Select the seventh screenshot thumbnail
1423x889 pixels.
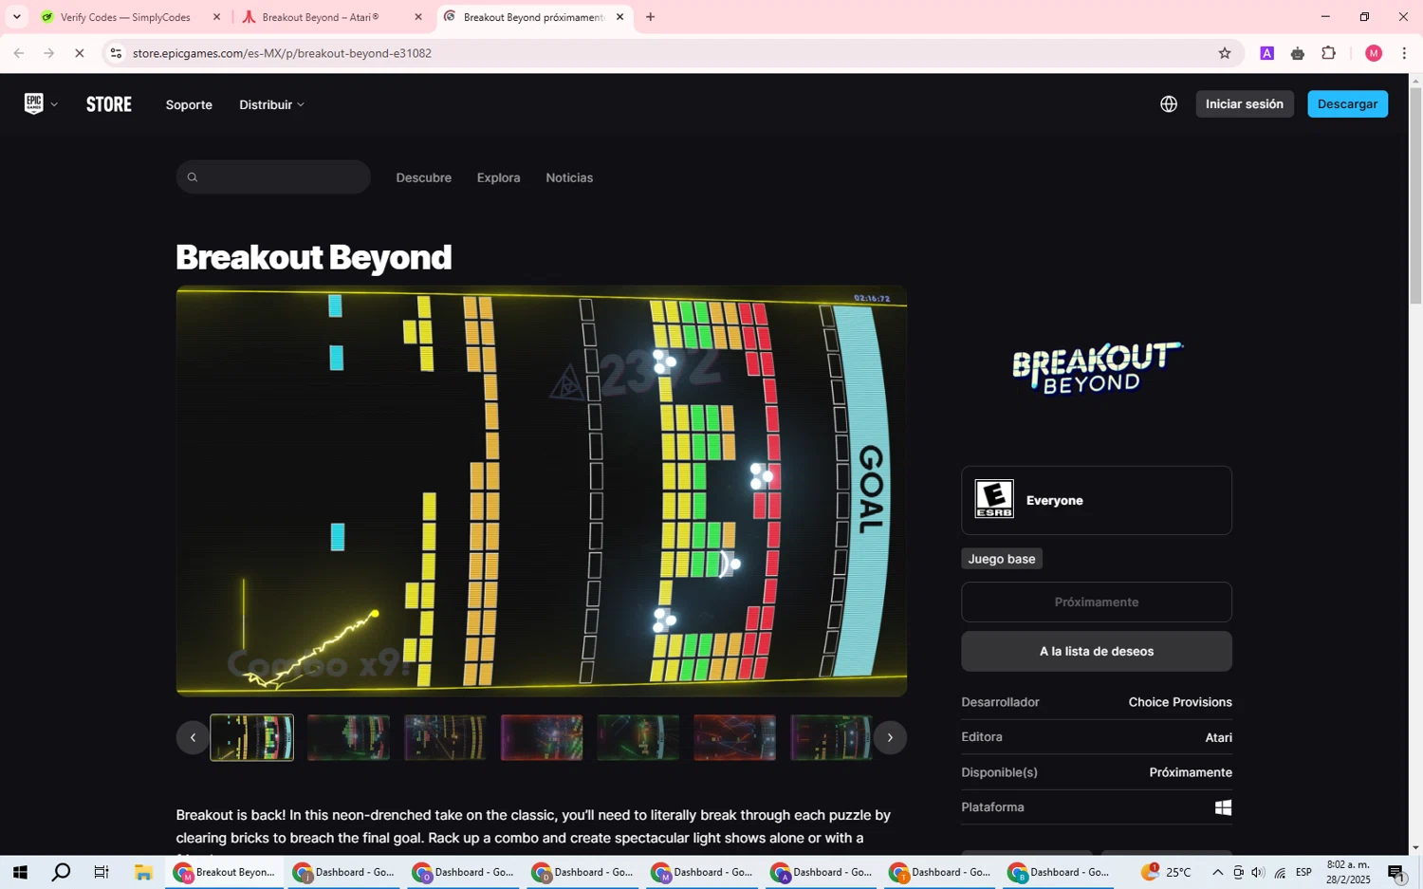tap(831, 737)
